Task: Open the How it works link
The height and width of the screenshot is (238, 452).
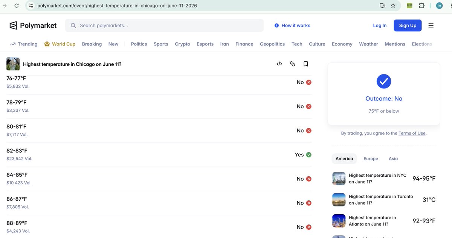Action: [292, 26]
